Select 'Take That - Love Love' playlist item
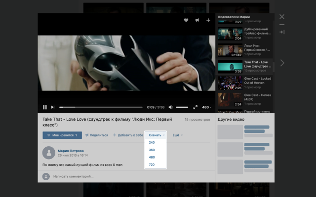This screenshot has width=316, height=197. (x=245, y=66)
